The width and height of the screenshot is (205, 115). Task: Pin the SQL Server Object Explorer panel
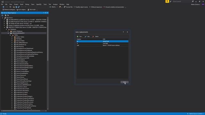point(46,13)
